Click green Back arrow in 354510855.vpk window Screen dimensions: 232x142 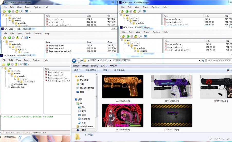(128, 36)
